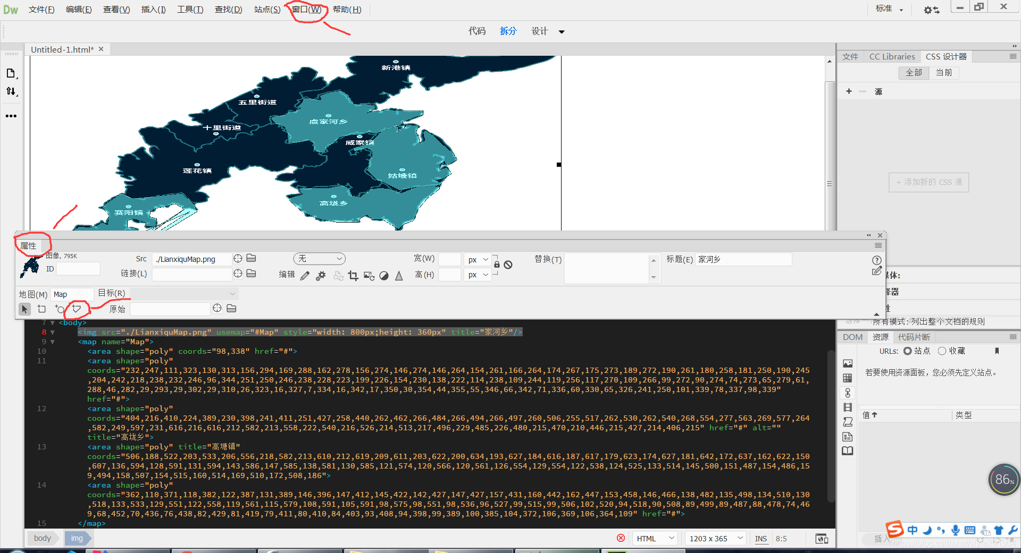The width and height of the screenshot is (1021, 553).
Task: Open the 插入(I) menu
Action: [x=154, y=10]
